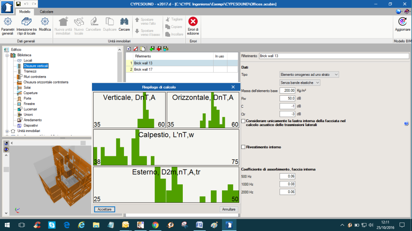Select Solai in library tree
This screenshot has width=412, height=231.
point(27,88)
